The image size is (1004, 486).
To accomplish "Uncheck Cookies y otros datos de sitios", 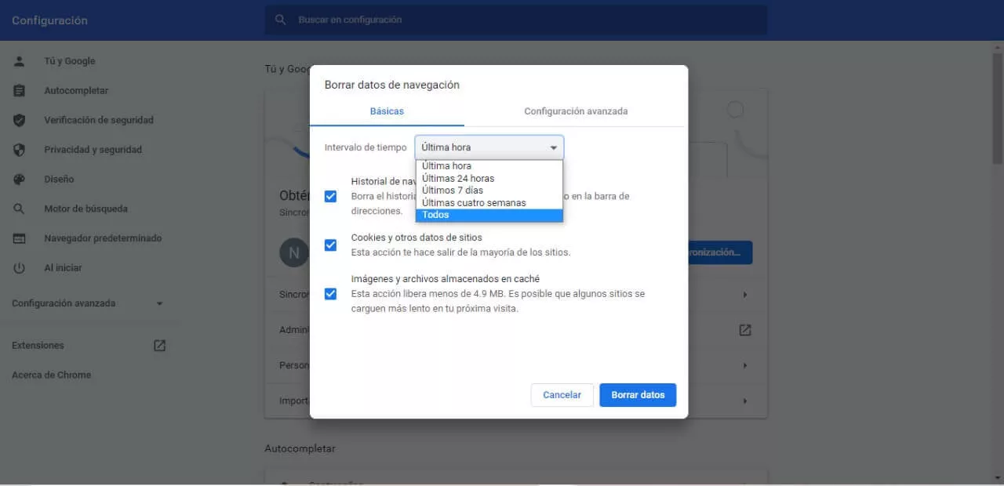I will (x=330, y=245).
